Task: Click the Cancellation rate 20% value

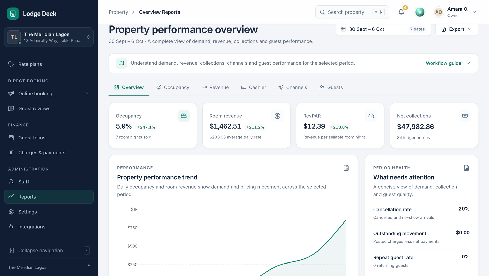Action: tap(464, 209)
